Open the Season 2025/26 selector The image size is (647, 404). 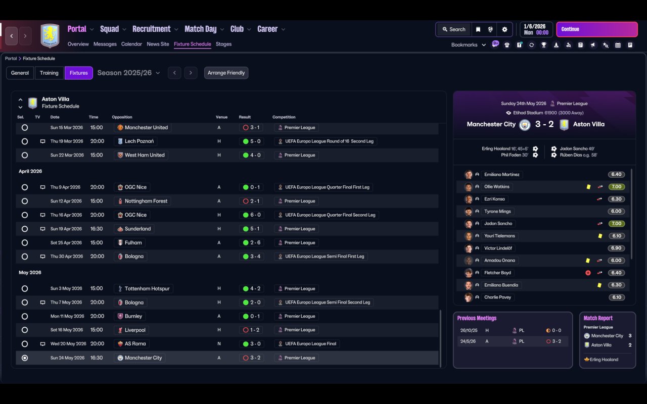pos(129,73)
